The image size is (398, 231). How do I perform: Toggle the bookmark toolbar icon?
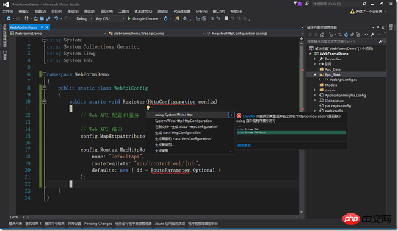226,18
